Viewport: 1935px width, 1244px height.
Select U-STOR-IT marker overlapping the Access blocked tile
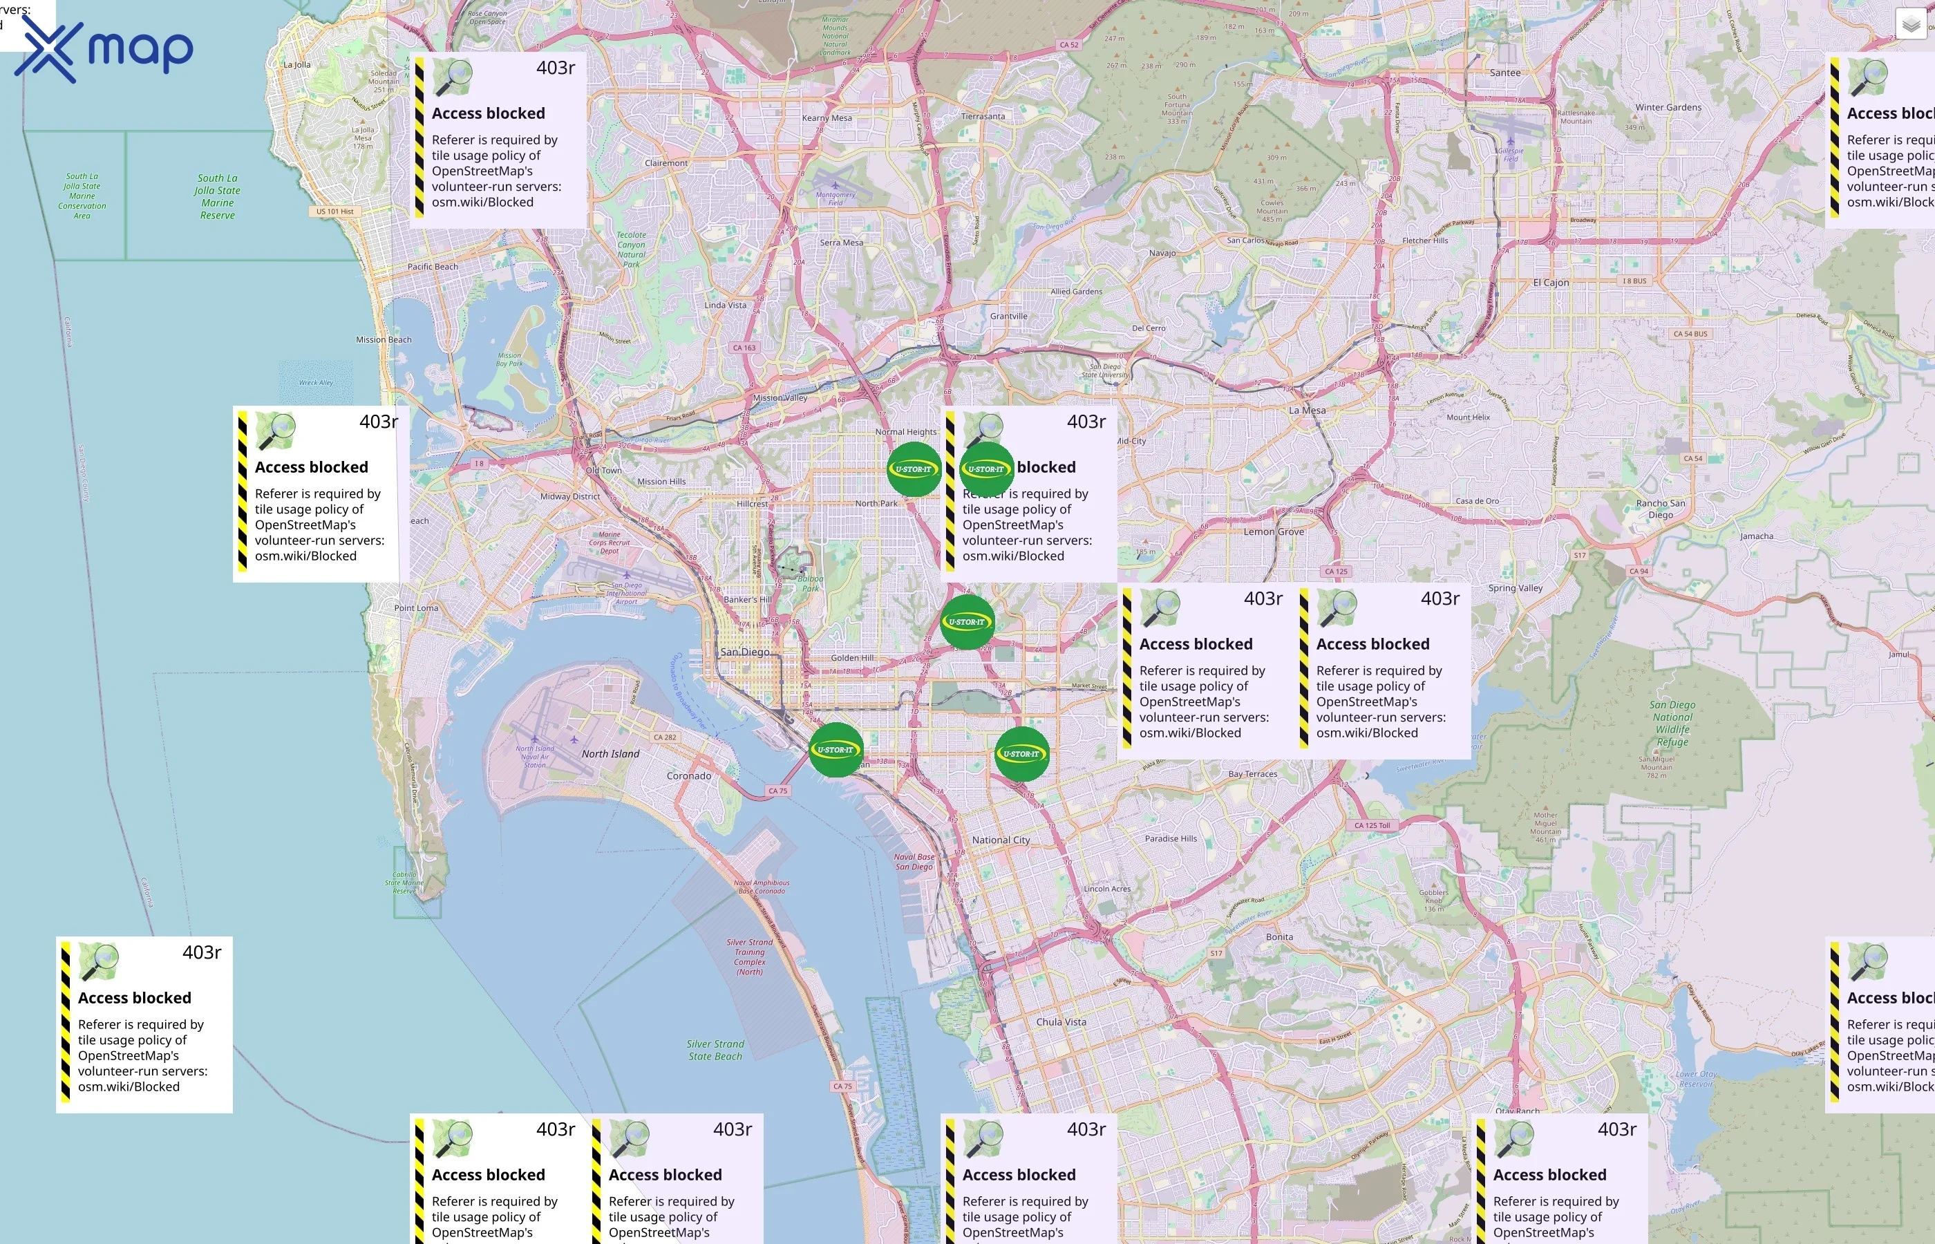(986, 469)
